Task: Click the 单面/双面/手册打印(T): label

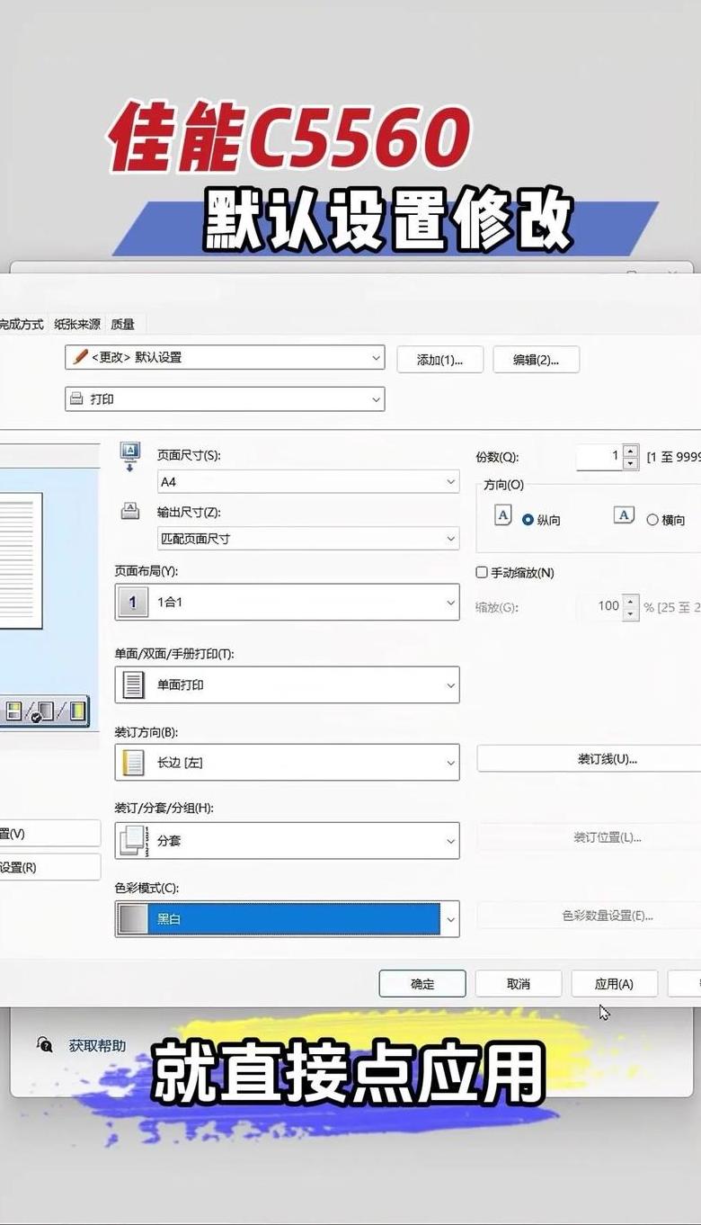Action: point(174,654)
